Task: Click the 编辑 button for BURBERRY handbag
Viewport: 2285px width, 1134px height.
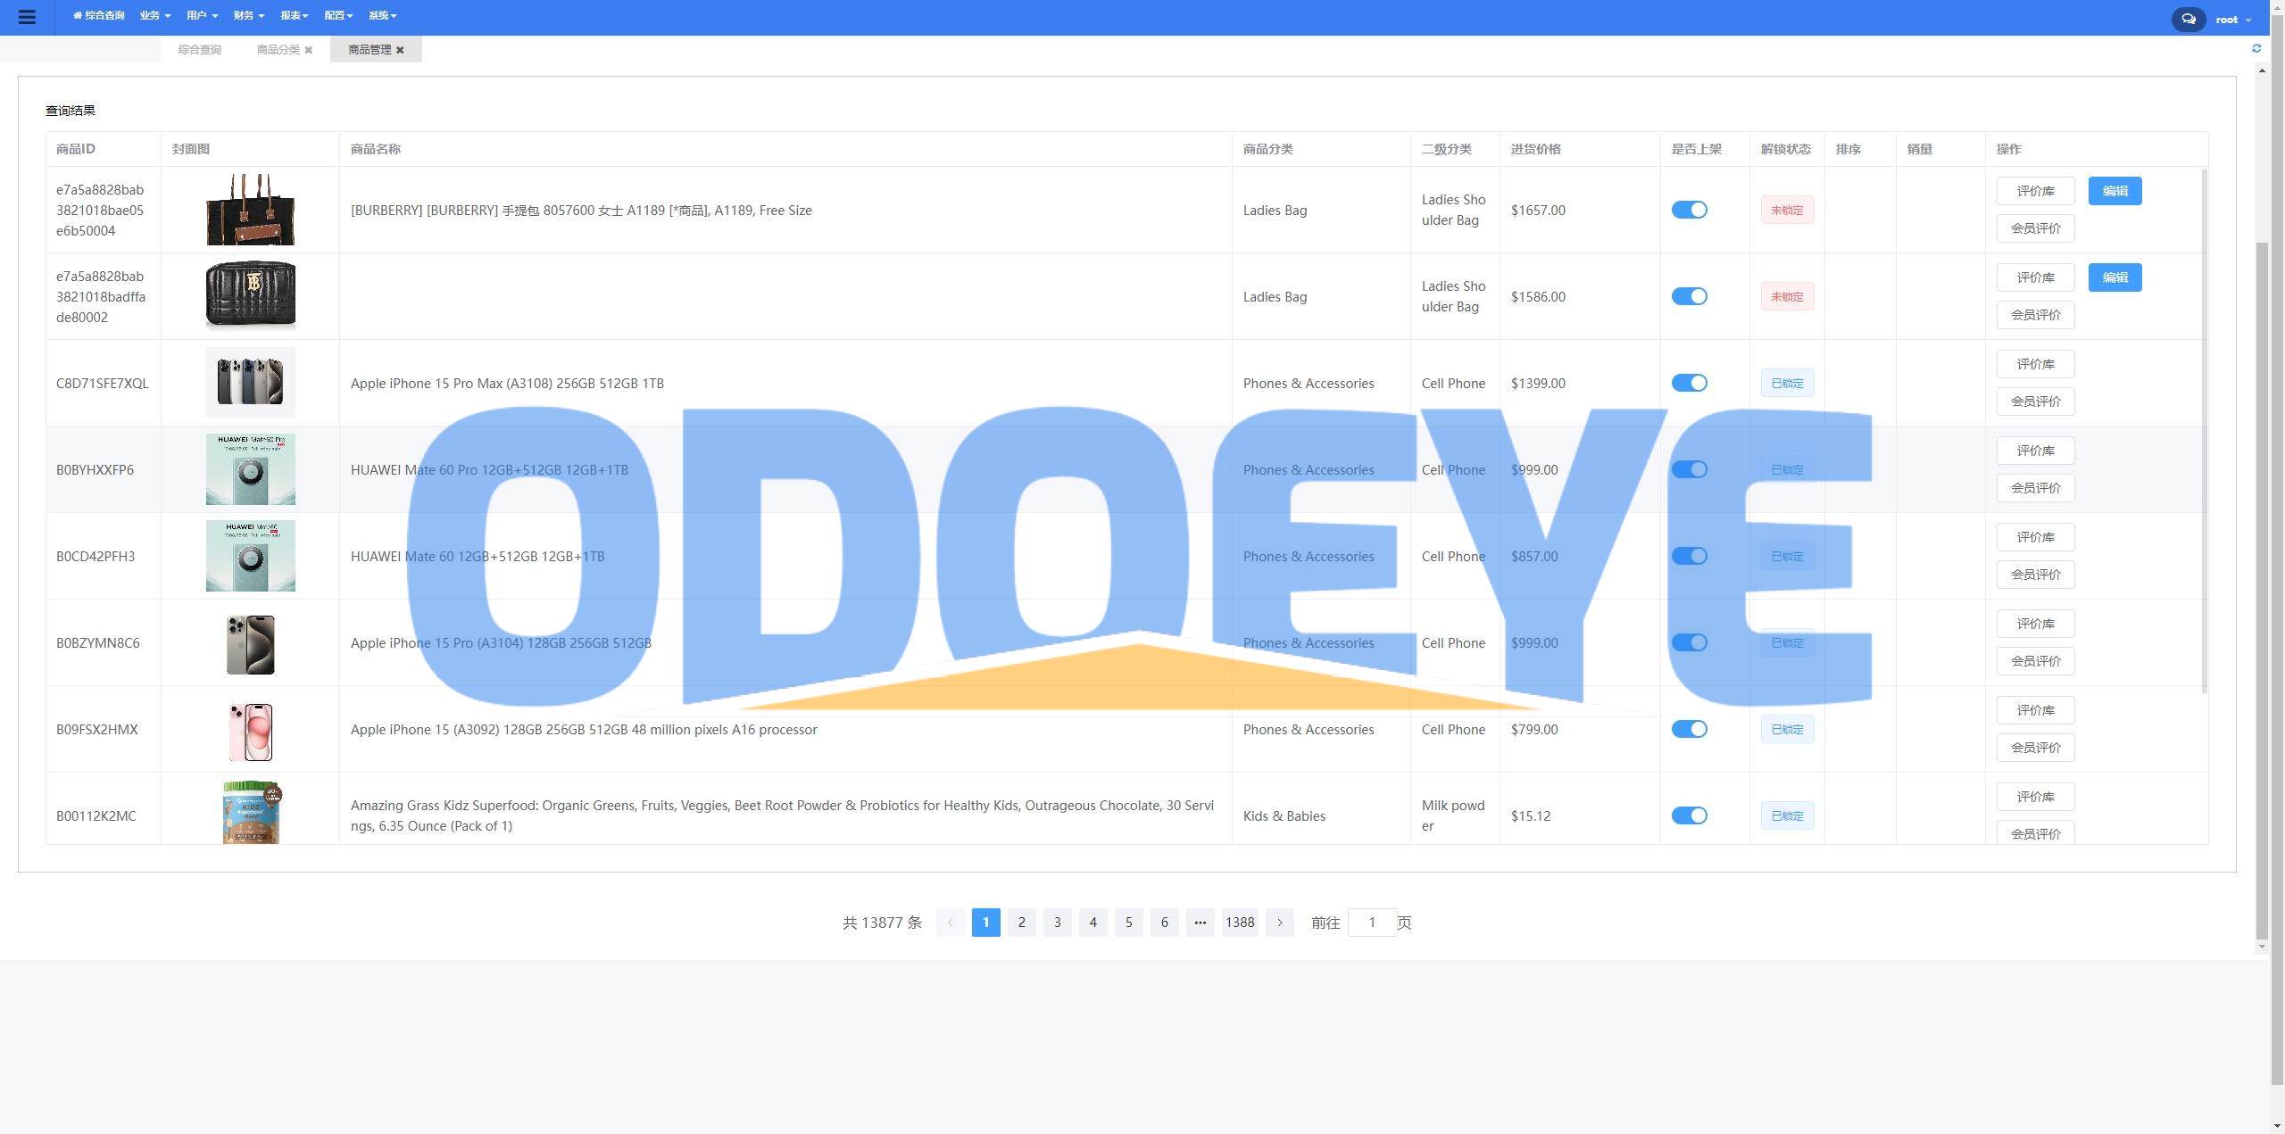Action: click(x=2115, y=191)
